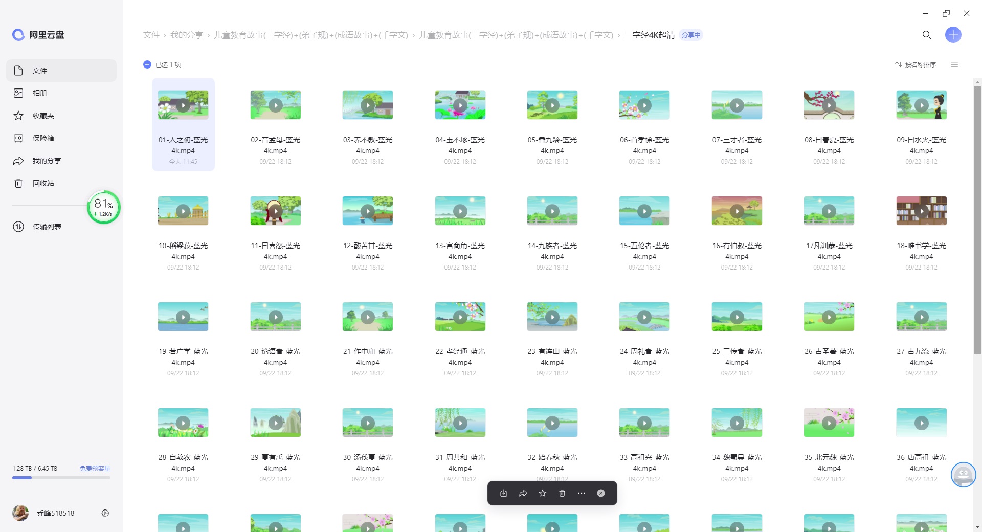Play video 28-自羲农-蓝光4k.mp4
Image resolution: width=982 pixels, height=532 pixels.
[183, 423]
